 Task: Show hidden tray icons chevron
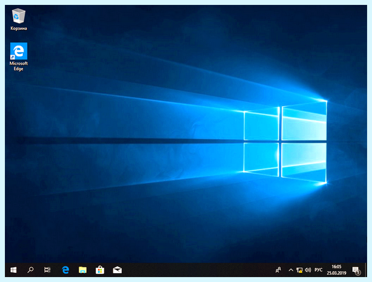pos(291,270)
